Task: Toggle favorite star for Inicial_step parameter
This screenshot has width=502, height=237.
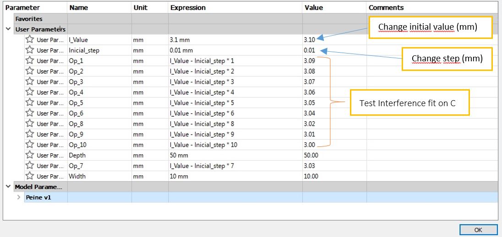Action: pyautogui.click(x=30, y=50)
